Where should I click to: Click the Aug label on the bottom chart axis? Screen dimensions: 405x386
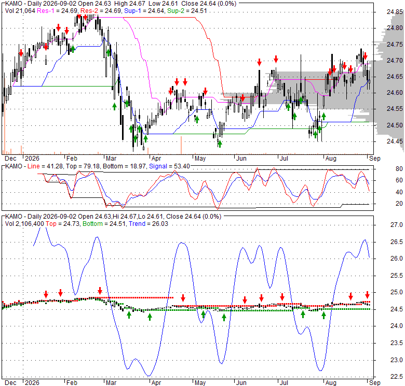(331, 382)
